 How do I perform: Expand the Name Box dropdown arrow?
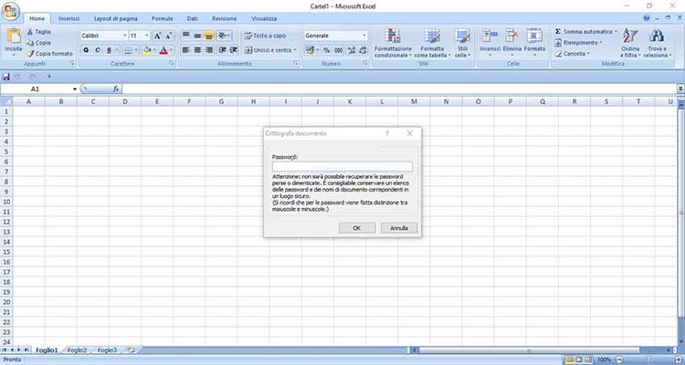click(x=74, y=89)
